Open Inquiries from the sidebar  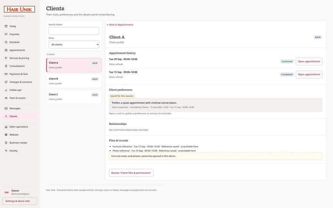tap(20, 34)
